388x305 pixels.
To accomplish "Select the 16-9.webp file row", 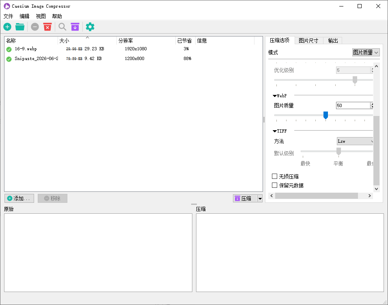I will pos(134,49).
